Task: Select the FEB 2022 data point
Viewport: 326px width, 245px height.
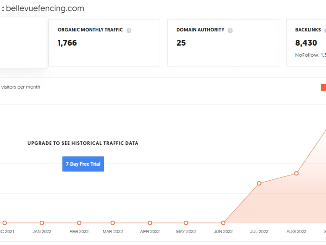Action: tap(79, 223)
